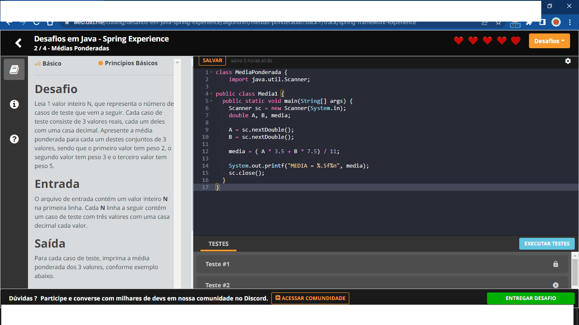This screenshot has height=325, width=579.
Task: Fold the main method at line 5
Action: click(211, 101)
